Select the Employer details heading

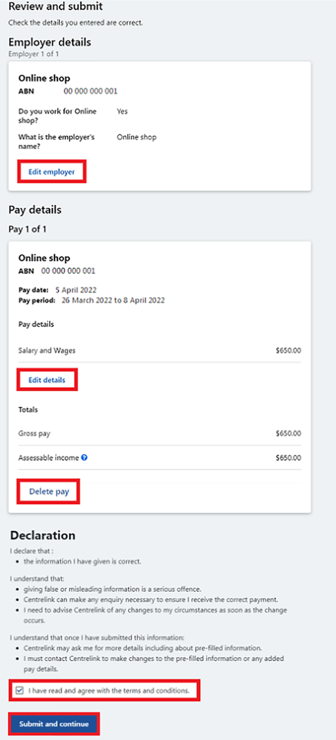[x=50, y=42]
